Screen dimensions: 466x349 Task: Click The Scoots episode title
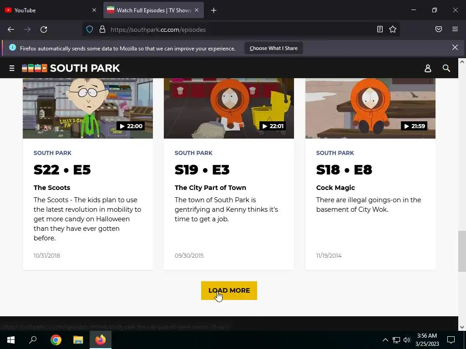[52, 188]
